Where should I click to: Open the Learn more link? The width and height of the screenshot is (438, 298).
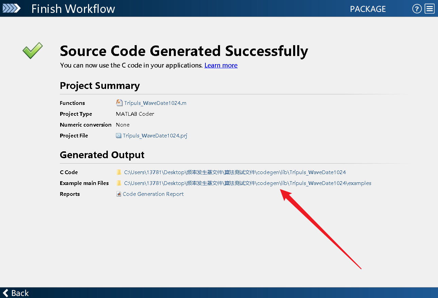(221, 65)
